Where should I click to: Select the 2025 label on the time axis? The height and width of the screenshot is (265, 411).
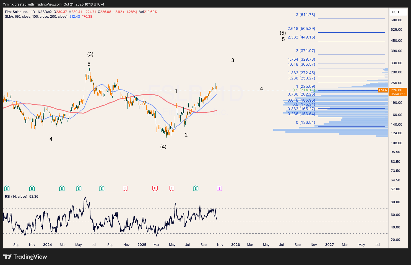(142, 245)
